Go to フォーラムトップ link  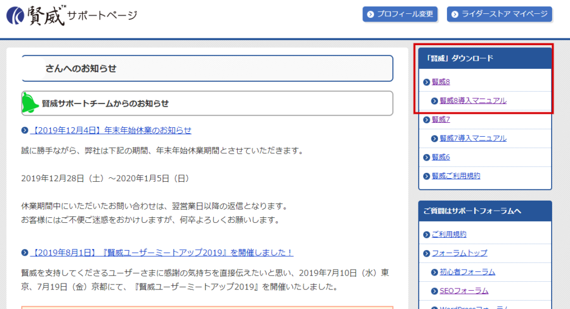point(459,253)
